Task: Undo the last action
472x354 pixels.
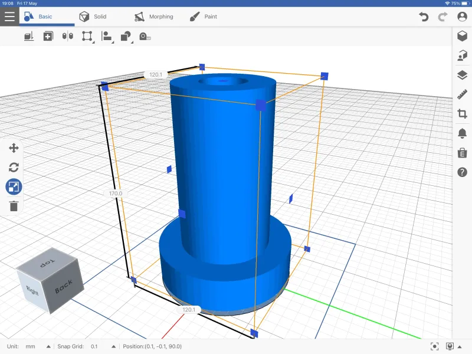Action: coord(424,17)
